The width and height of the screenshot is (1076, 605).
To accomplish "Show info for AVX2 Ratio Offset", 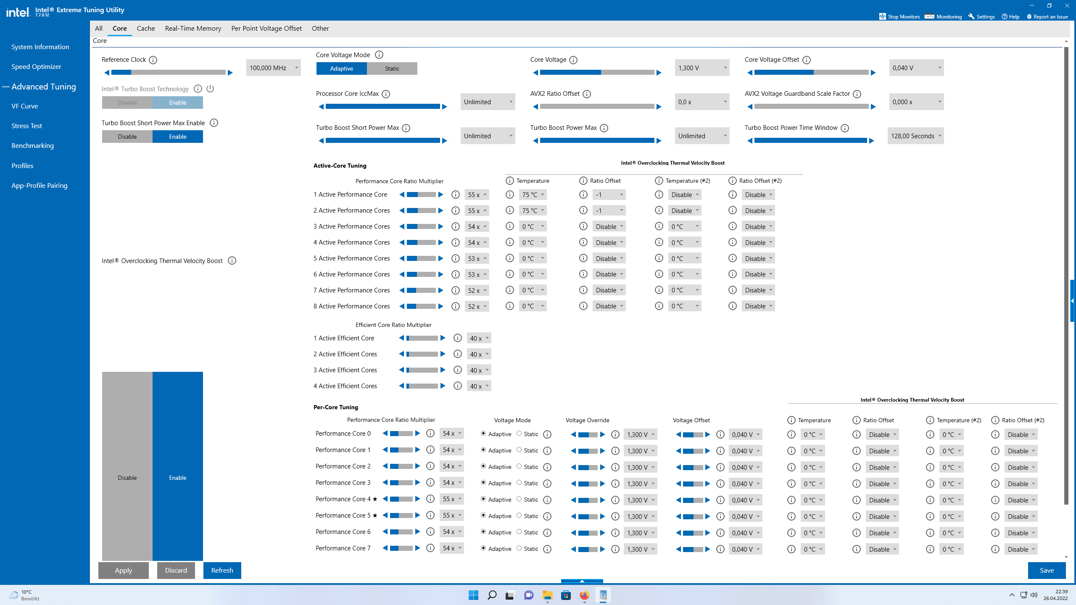I will pos(587,94).
